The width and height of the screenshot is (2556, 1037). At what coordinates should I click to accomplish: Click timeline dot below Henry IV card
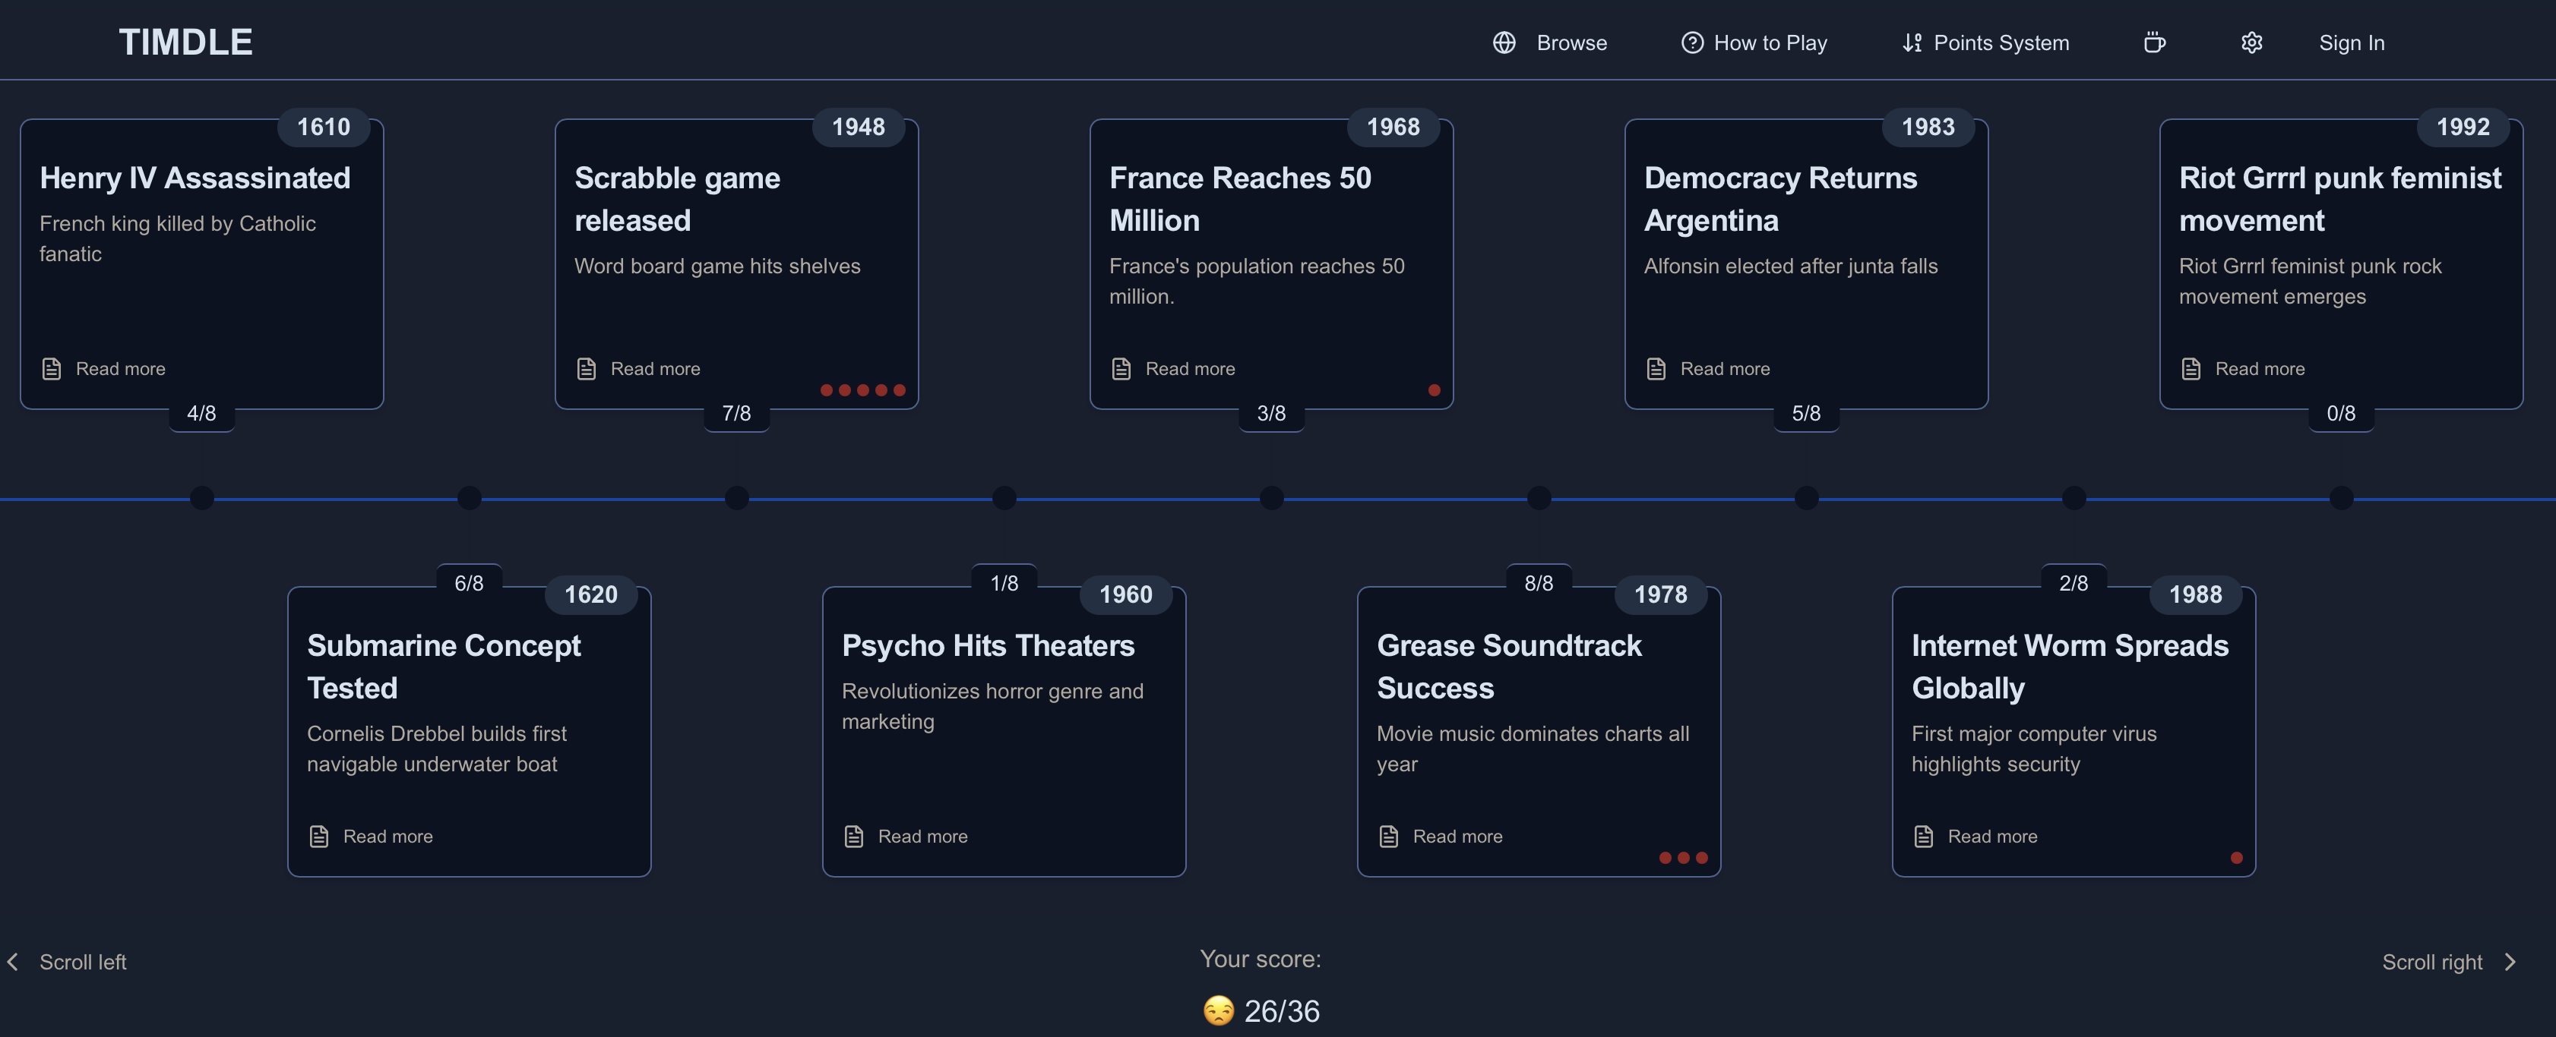point(201,498)
